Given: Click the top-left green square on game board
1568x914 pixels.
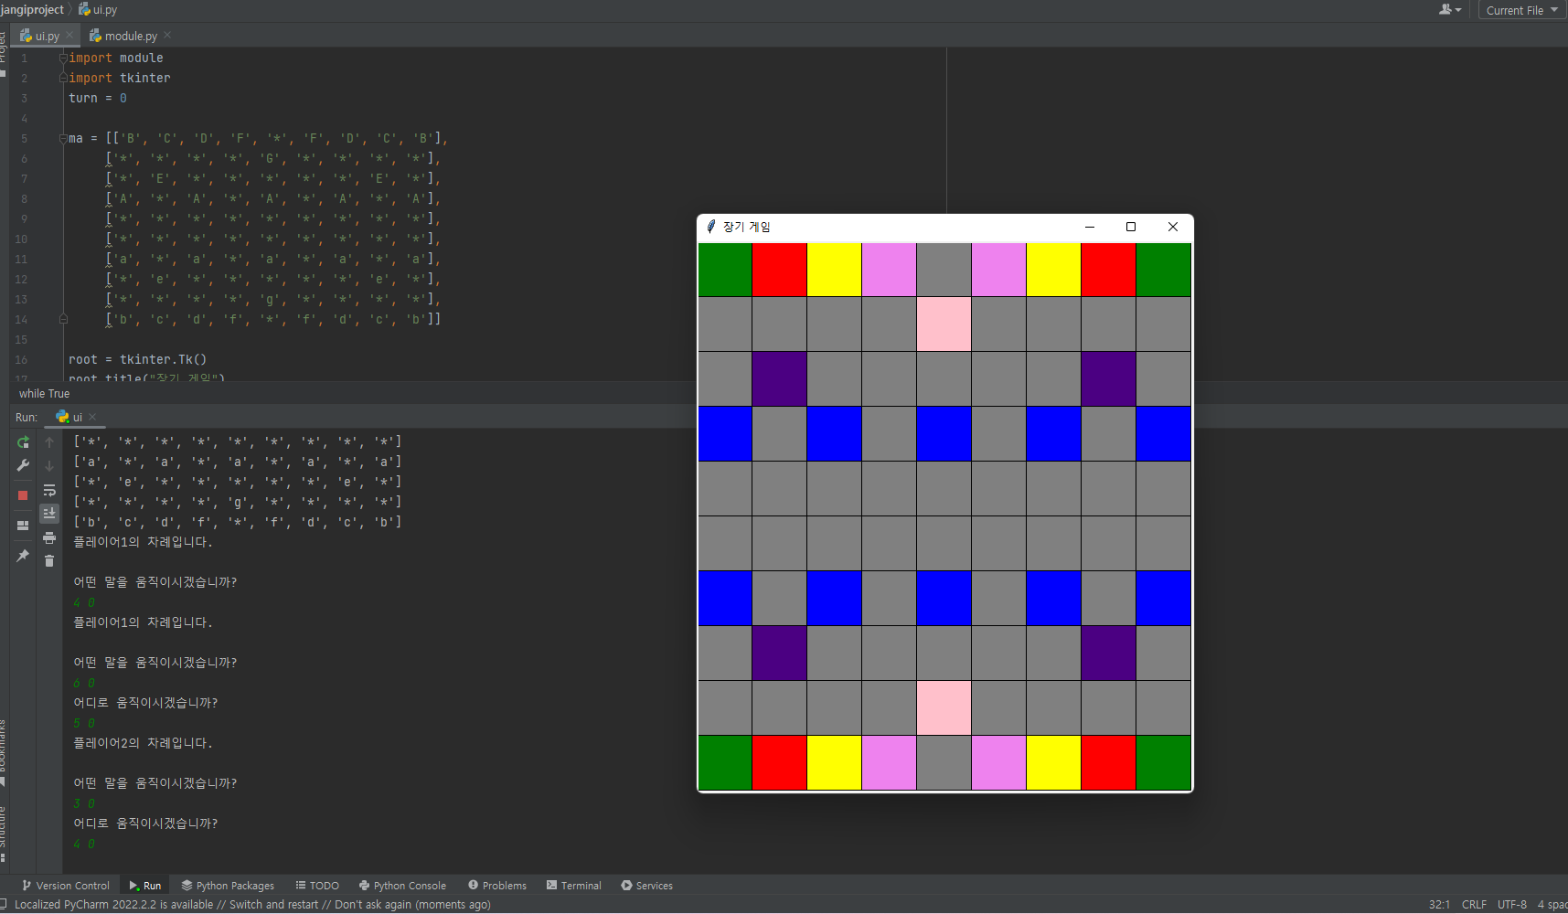Looking at the screenshot, I should click(x=725, y=270).
